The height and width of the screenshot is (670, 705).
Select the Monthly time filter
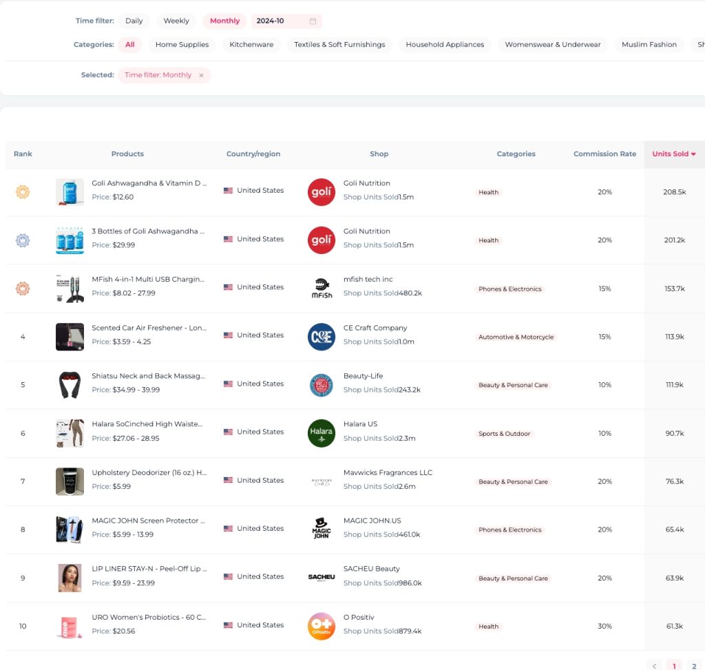click(224, 21)
